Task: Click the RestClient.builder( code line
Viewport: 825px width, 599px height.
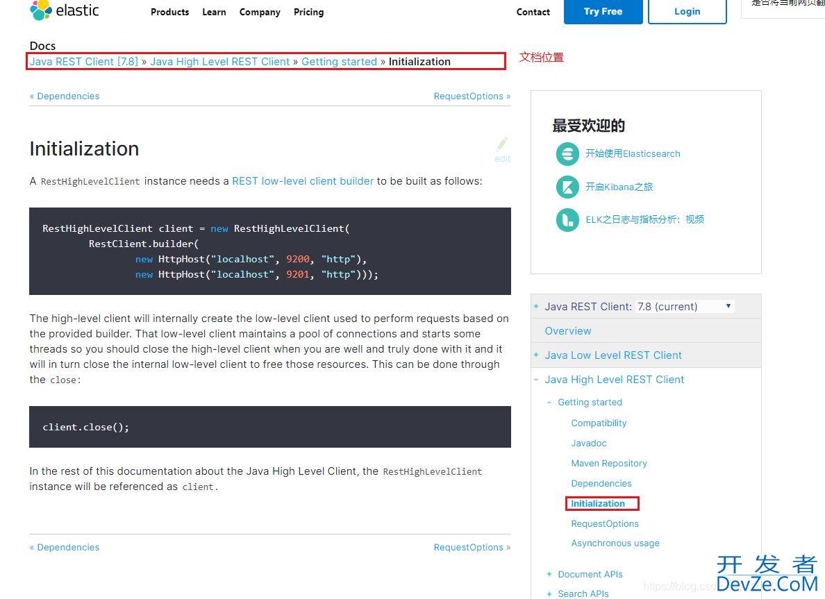Action: click(x=144, y=244)
